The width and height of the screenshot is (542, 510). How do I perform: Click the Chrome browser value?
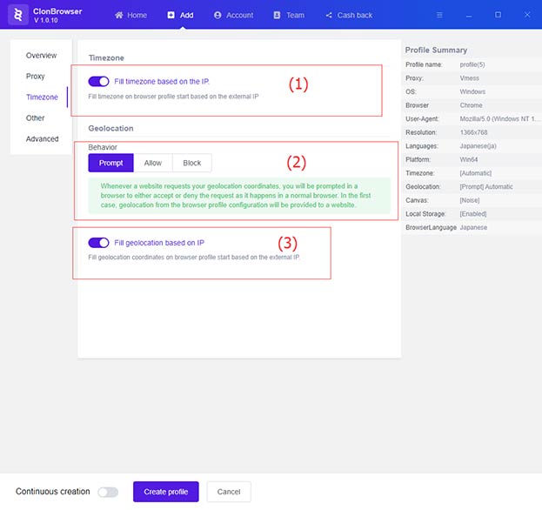click(471, 105)
